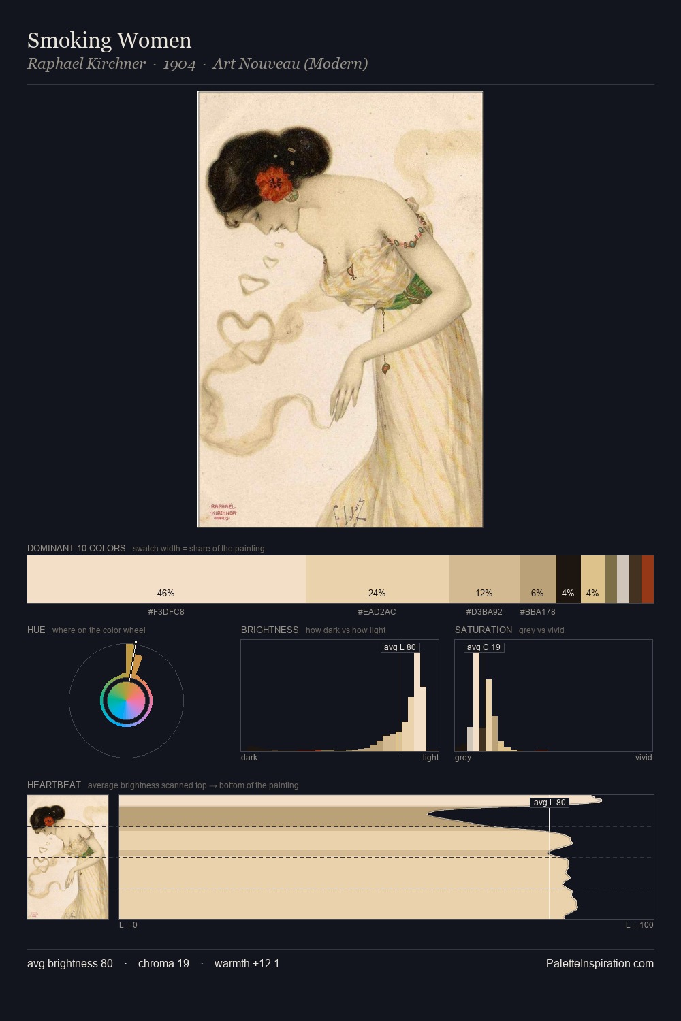
Task: Click the year 1904 in subtitle
Action: pos(179,64)
